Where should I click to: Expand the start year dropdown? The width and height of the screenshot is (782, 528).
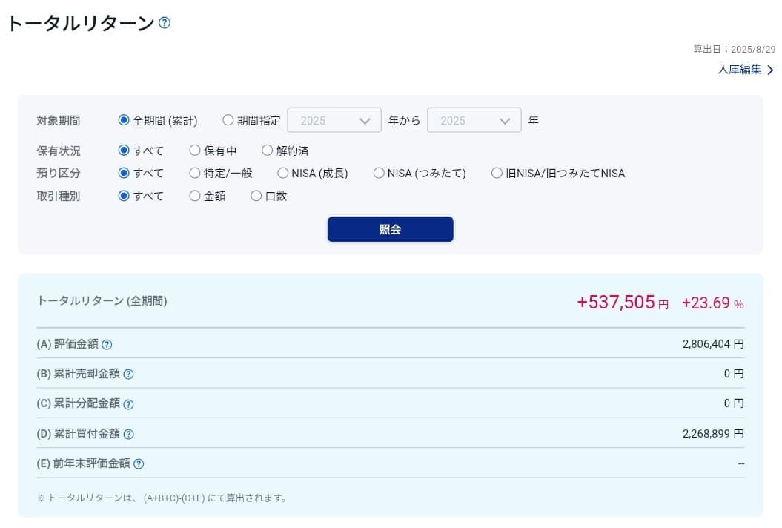(334, 120)
